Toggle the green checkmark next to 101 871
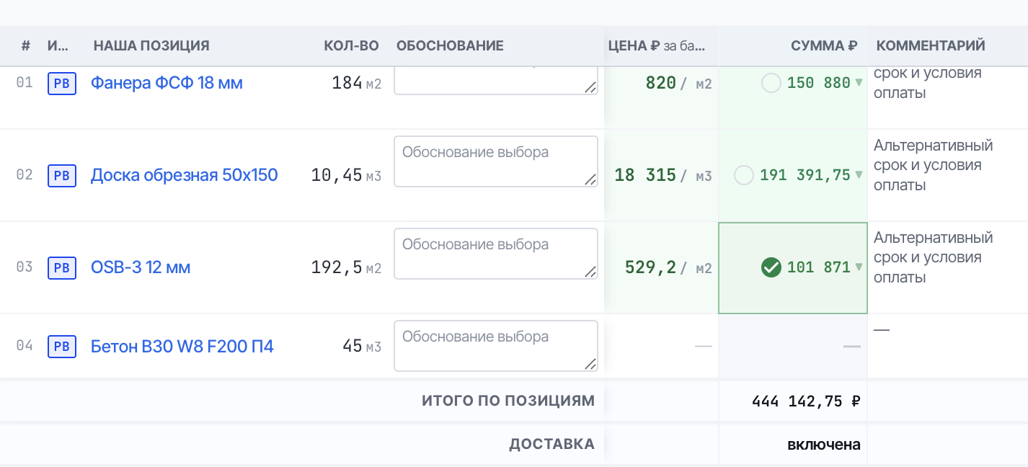This screenshot has height=467, width=1028. tap(771, 267)
